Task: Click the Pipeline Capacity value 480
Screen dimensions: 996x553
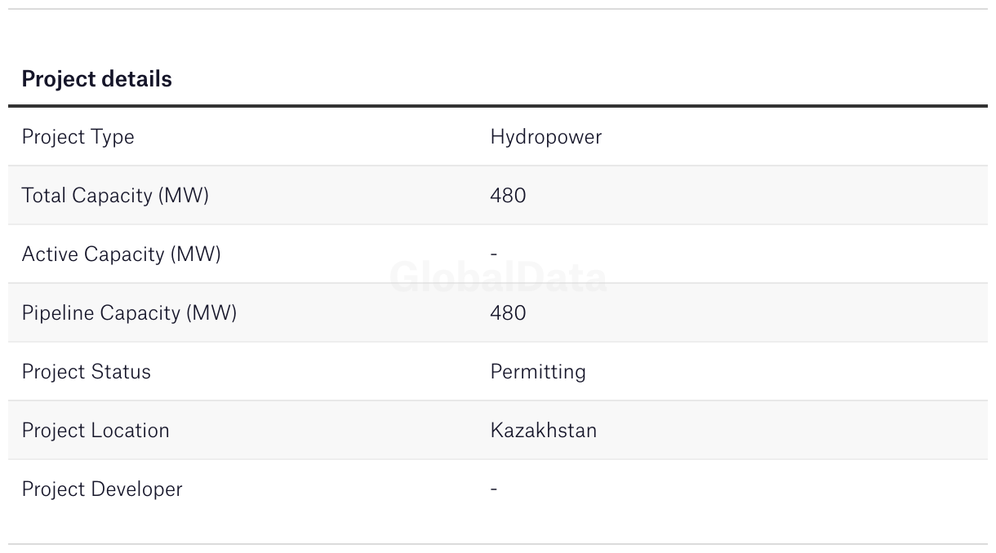Action: [508, 312]
